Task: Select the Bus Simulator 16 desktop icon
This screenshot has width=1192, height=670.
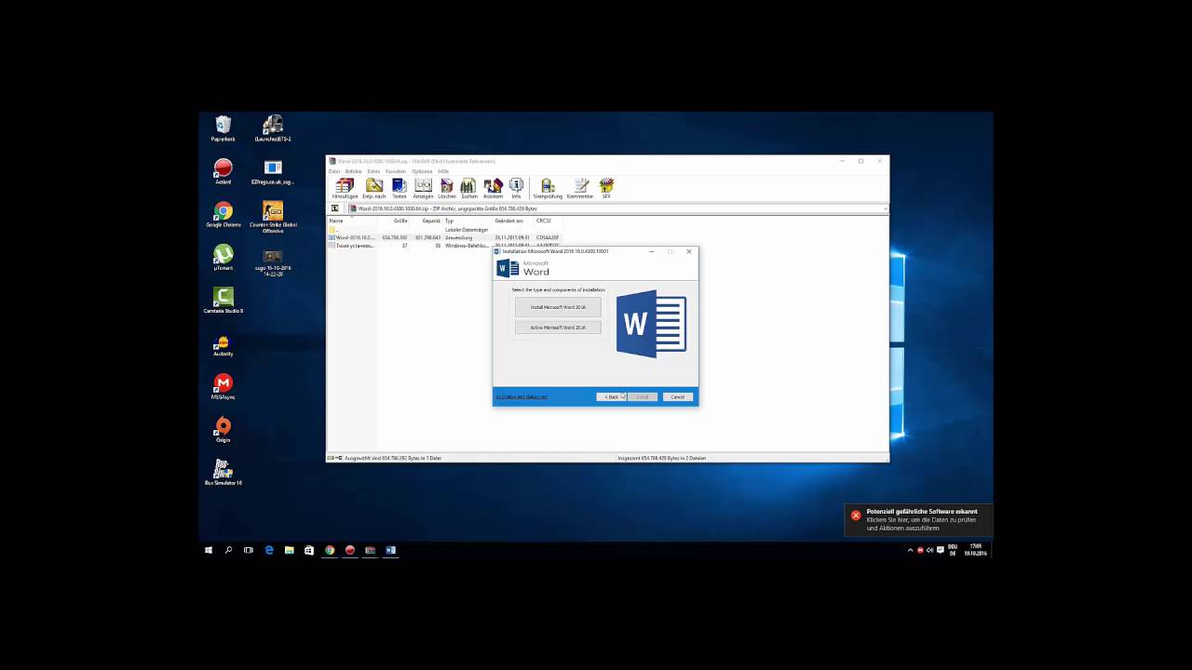Action: (x=223, y=472)
